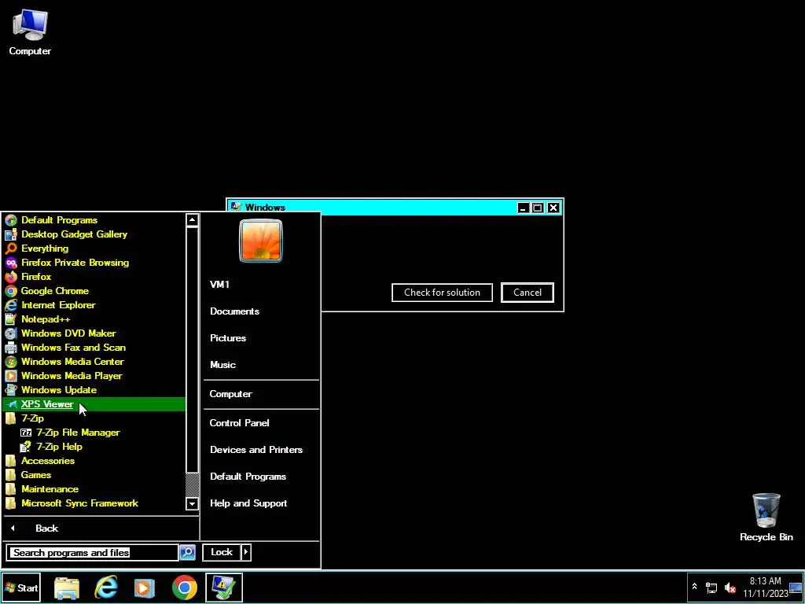Open the Computer desktop icon
This screenshot has height=604, width=805.
click(x=30, y=32)
